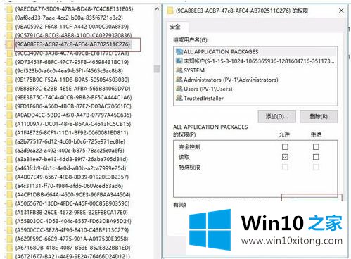Select key {A4B07E49-6567-4FB8-8D39…}
This screenshot has width=351, height=259.
(72, 177)
